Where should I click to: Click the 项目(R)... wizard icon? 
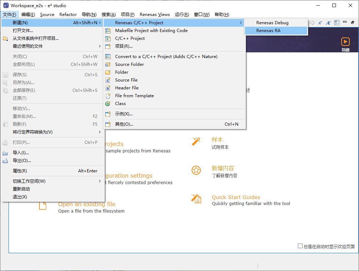[108, 46]
